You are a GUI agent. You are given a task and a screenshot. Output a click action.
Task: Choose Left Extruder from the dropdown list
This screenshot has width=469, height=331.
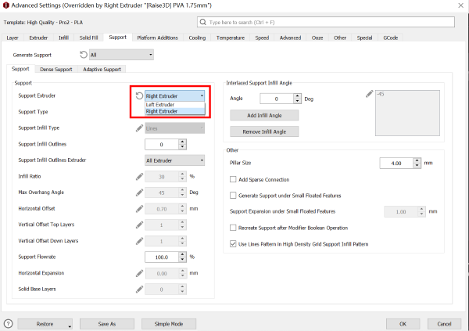pyautogui.click(x=160, y=104)
